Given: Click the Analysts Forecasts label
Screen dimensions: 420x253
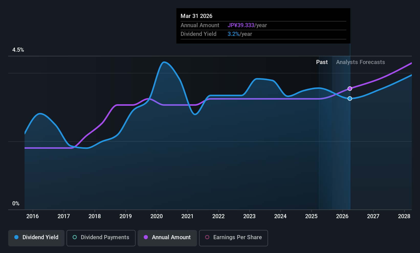Looking at the screenshot, I should [x=360, y=62].
